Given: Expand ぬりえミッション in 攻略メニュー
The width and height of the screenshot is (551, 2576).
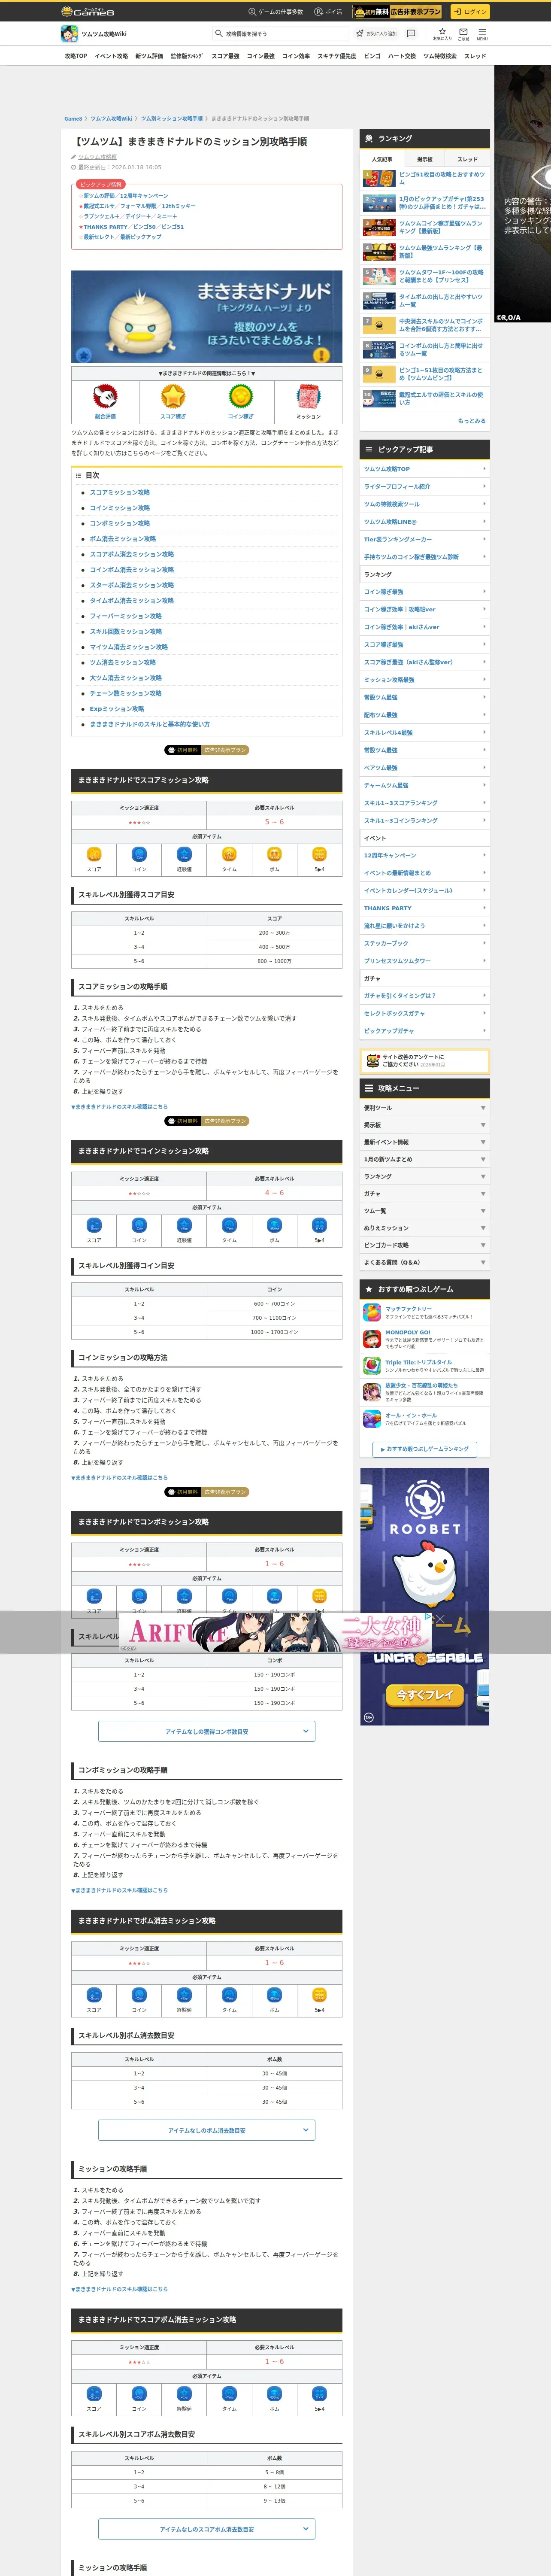Looking at the screenshot, I should pos(425,1228).
